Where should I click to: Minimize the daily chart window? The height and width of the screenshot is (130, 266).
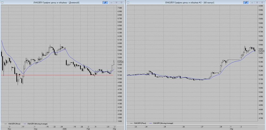click(112, 2)
